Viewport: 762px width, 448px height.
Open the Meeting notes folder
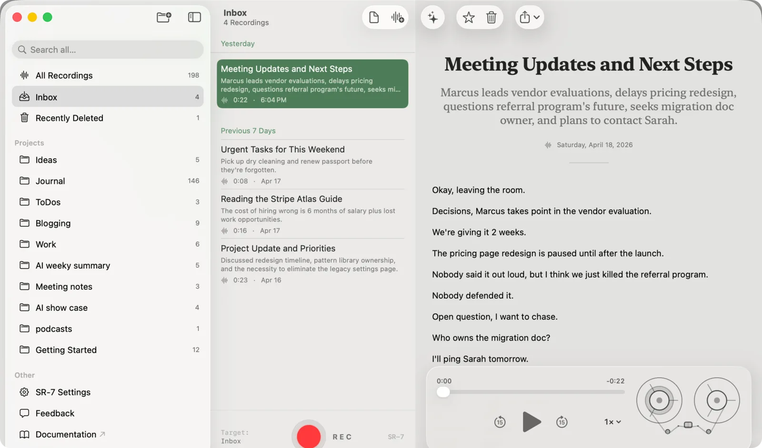pyautogui.click(x=108, y=286)
